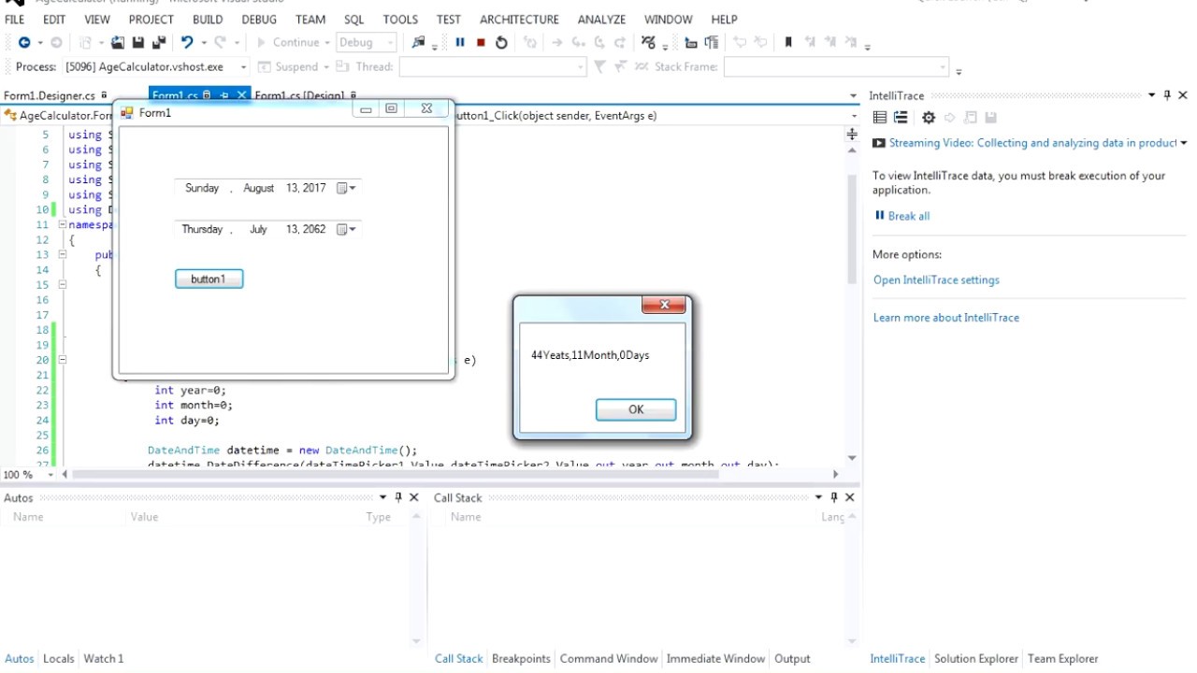Click the Save All toolbar icon

pos(159,42)
